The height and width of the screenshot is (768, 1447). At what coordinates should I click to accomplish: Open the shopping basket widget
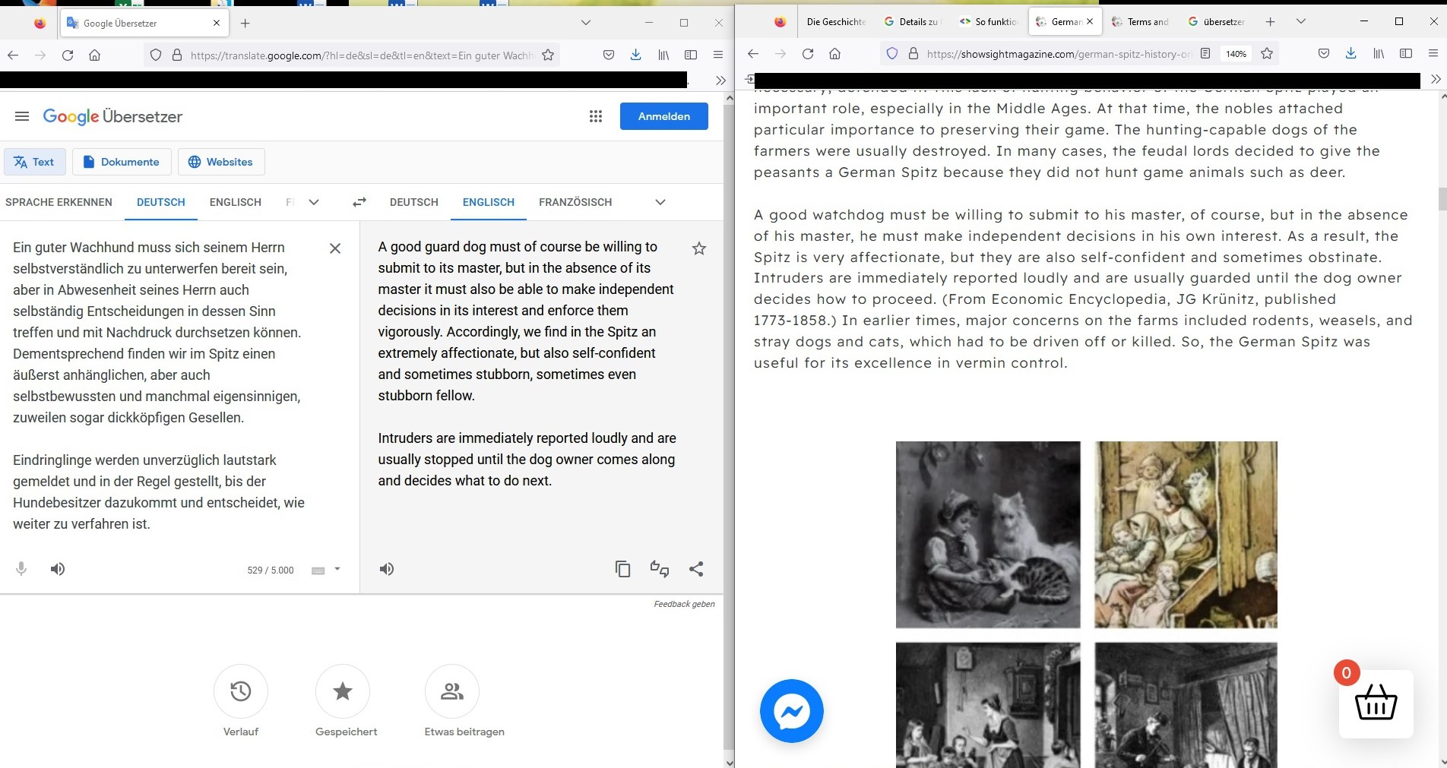point(1376,703)
